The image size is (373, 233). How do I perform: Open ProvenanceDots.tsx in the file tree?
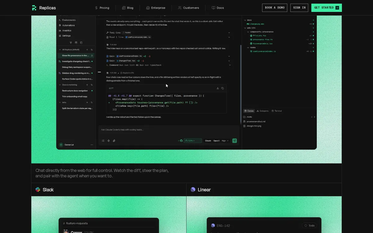click(x=263, y=43)
